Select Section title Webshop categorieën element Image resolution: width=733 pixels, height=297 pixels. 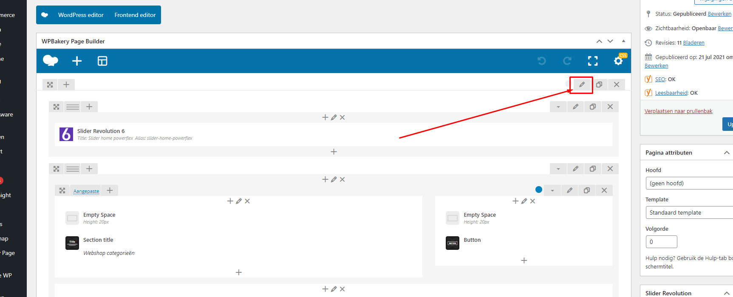tap(238, 246)
